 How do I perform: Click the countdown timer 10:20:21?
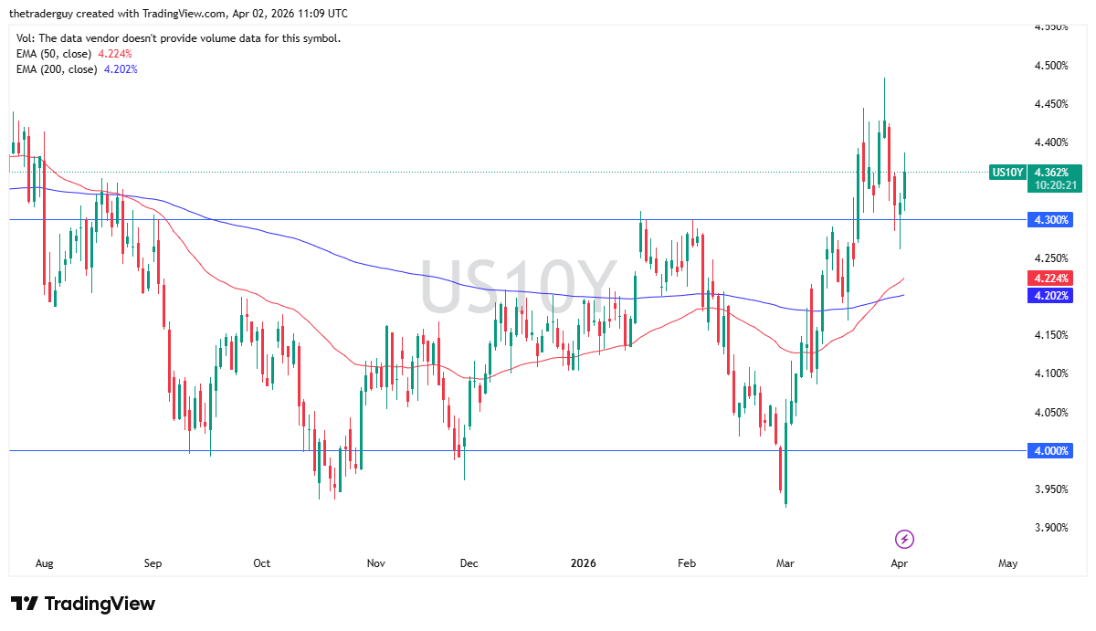[1053, 184]
